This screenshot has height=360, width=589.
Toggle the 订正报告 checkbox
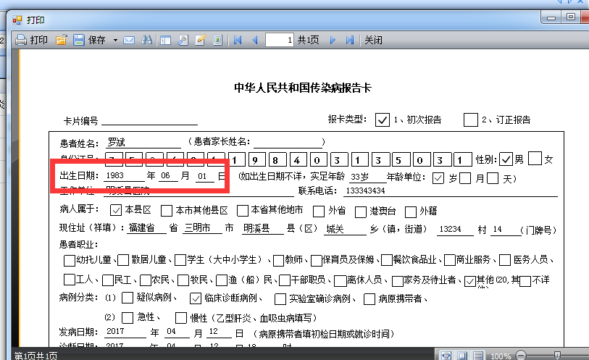tap(471, 120)
